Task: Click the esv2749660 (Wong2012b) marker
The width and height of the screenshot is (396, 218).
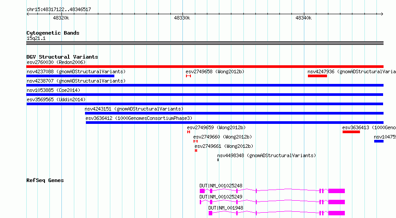Action: (x=195, y=141)
